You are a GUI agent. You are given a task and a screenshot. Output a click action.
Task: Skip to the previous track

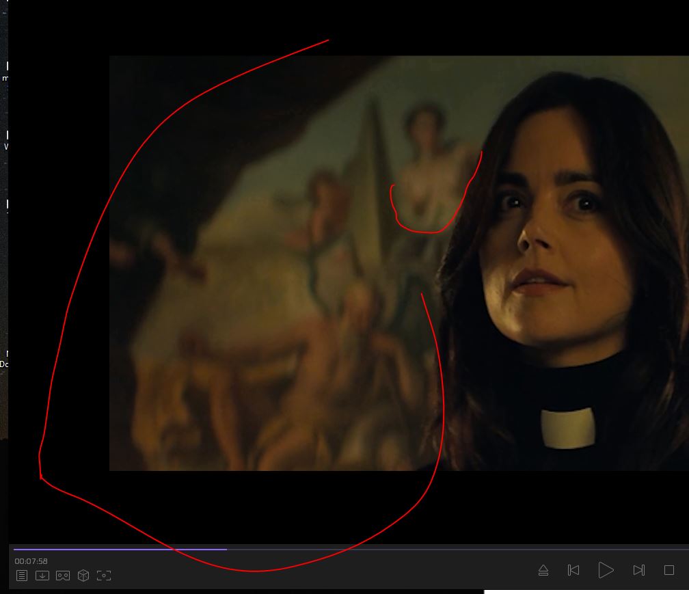(x=573, y=570)
